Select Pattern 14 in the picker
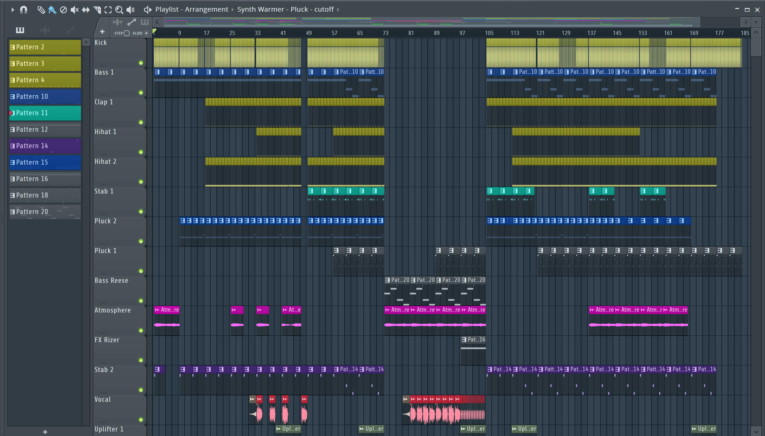 45,146
